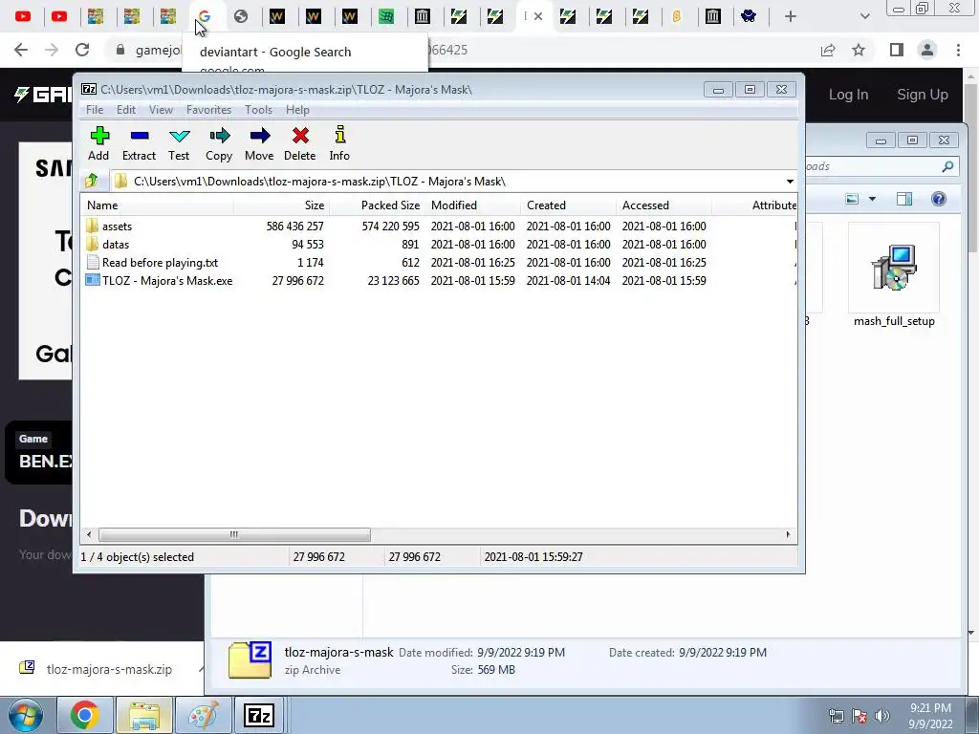Switch to the first YouTube tab
Image resolution: width=979 pixels, height=734 pixels.
pos(23,16)
